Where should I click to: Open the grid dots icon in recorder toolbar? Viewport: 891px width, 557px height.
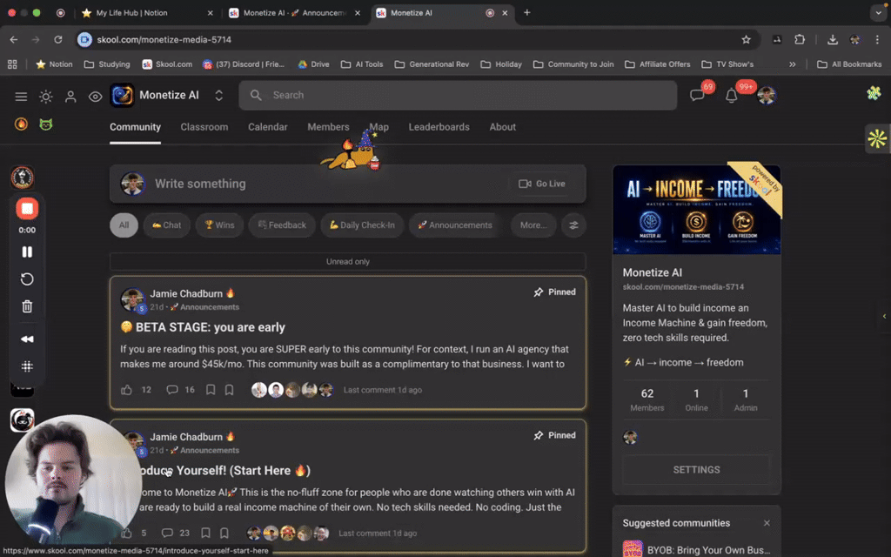click(27, 366)
